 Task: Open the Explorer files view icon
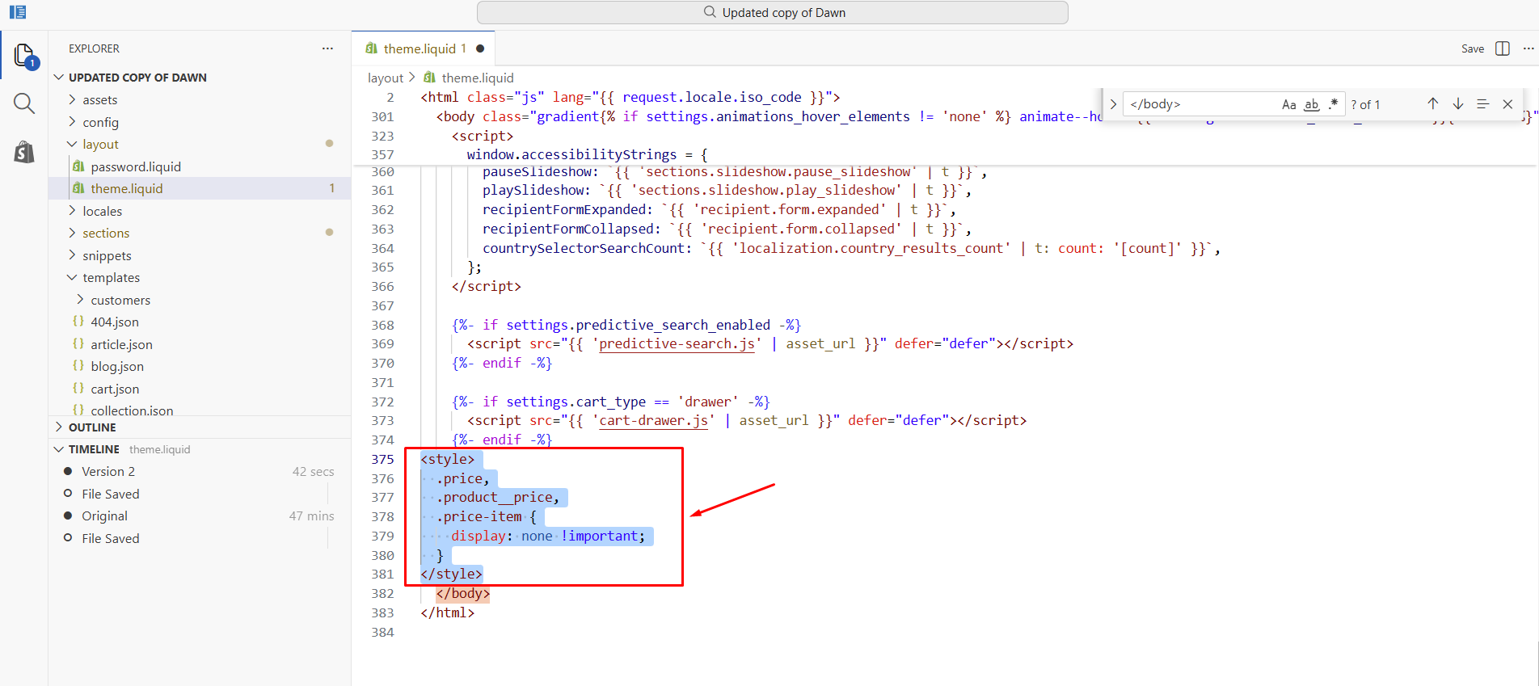point(24,56)
